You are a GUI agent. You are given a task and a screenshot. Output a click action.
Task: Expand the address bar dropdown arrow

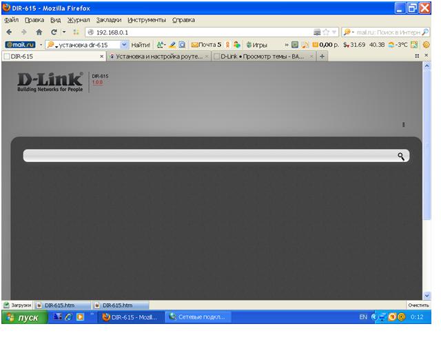pyautogui.click(x=334, y=32)
